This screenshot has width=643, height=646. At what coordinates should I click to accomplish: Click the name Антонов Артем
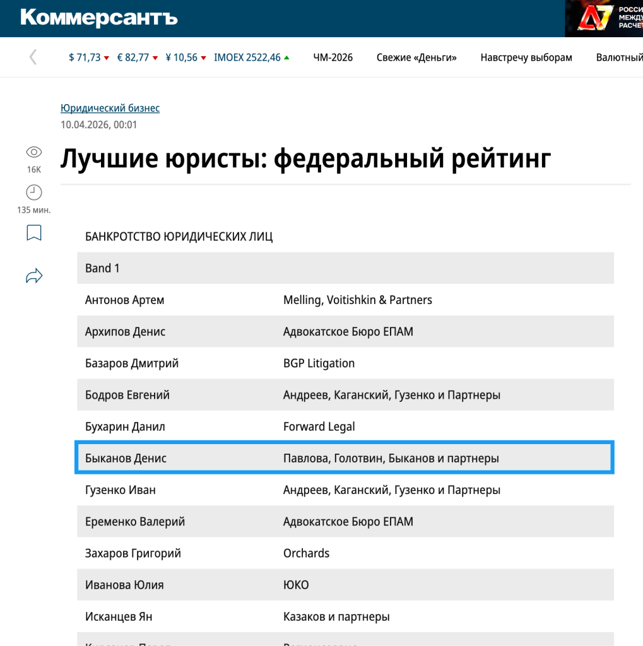pos(124,300)
